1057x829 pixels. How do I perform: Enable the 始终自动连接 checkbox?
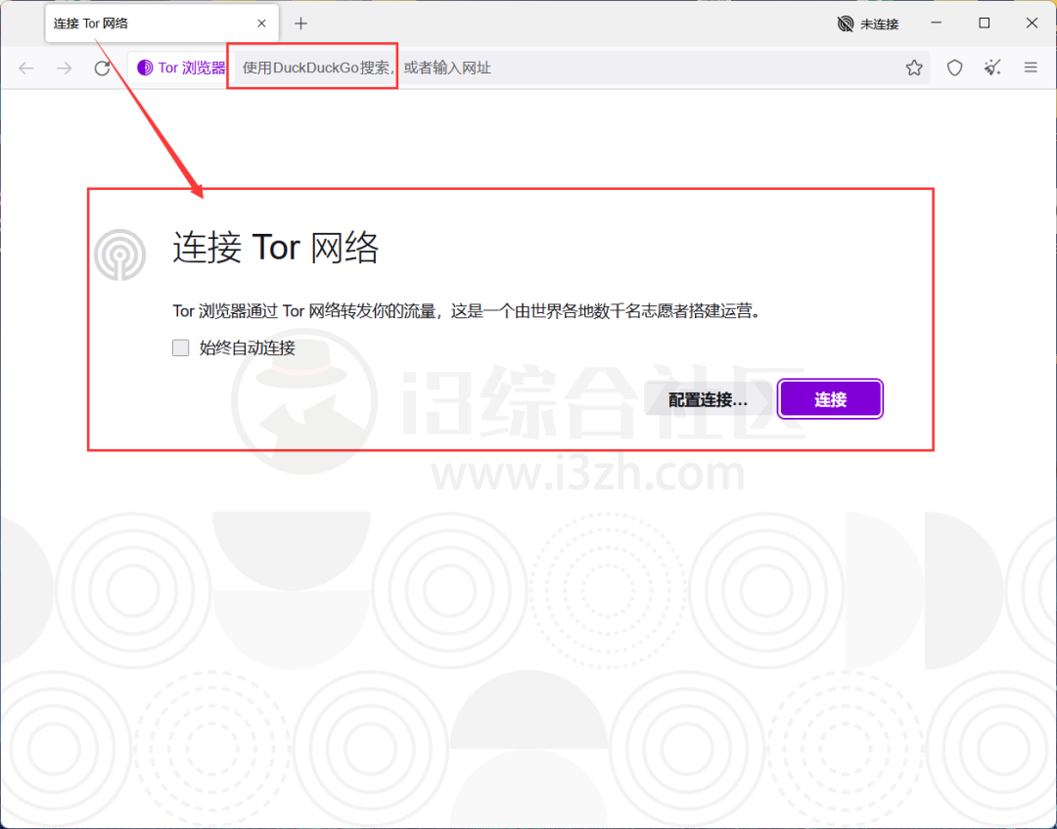181,347
